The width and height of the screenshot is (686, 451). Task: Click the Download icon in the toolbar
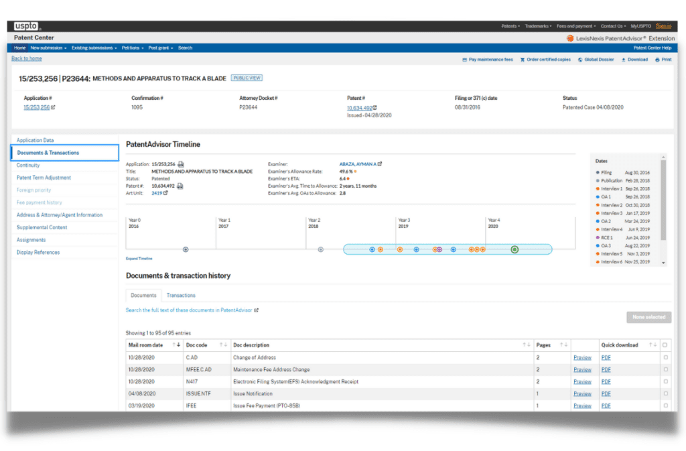pos(624,60)
